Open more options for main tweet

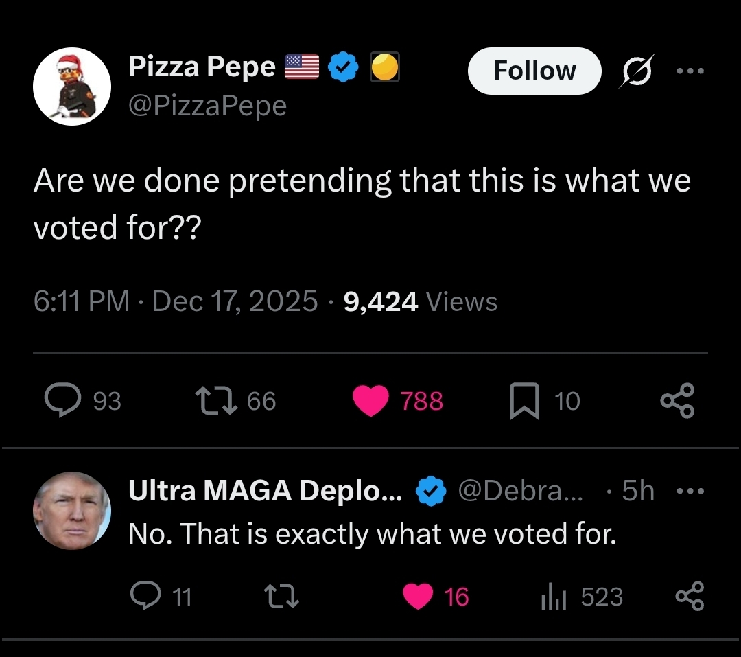click(690, 71)
